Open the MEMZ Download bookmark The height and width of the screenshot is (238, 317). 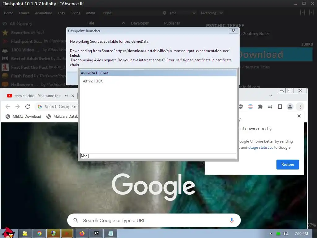(23, 117)
